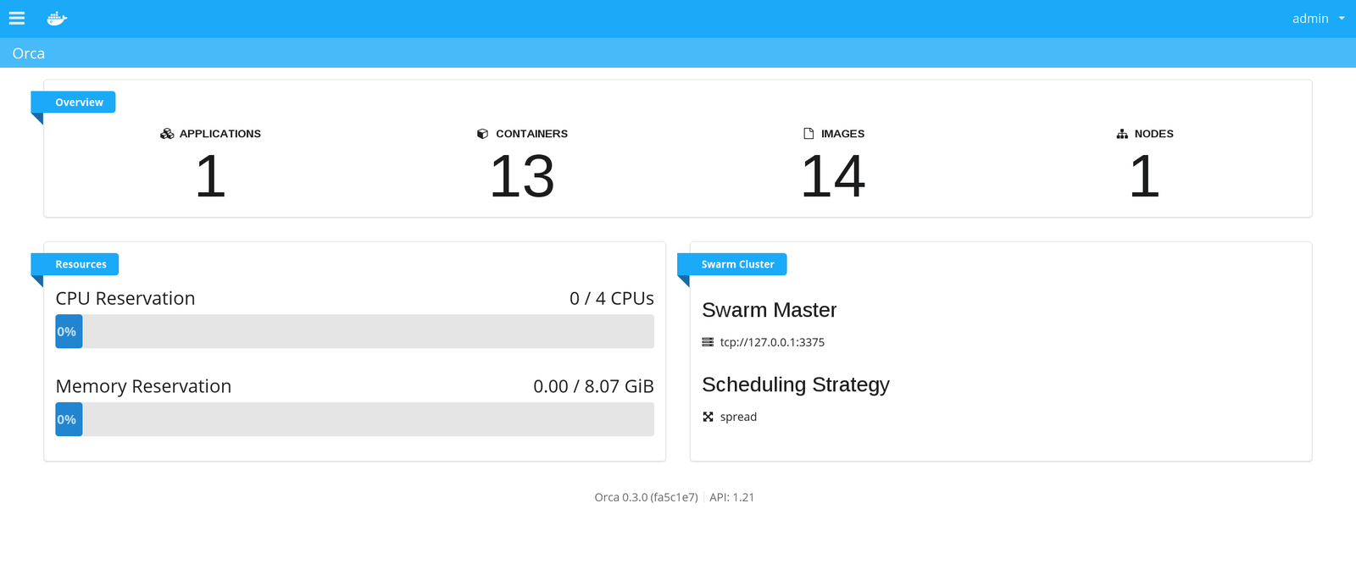Expand the admin user dropdown arrow

[x=1342, y=19]
